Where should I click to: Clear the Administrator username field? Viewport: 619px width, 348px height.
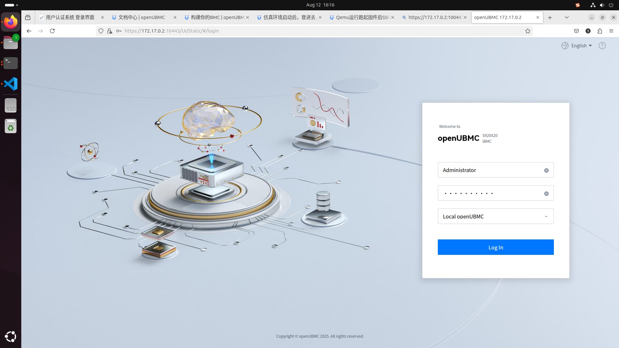point(546,170)
